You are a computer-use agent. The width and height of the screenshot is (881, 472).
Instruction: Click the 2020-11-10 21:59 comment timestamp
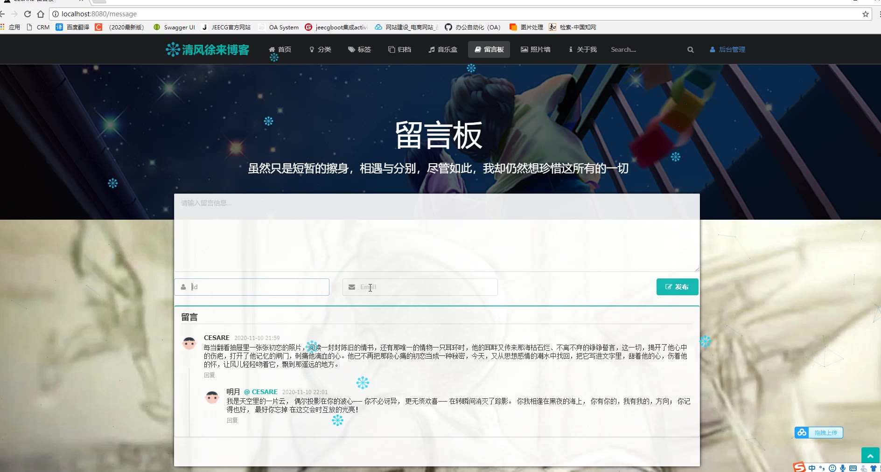pyautogui.click(x=257, y=338)
